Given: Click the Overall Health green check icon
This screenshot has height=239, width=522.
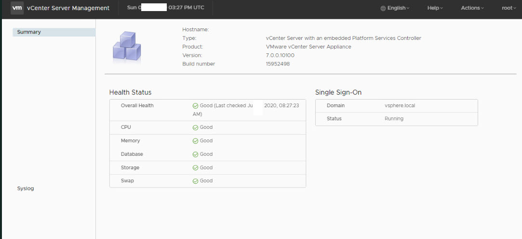Looking at the screenshot, I should tap(195, 106).
